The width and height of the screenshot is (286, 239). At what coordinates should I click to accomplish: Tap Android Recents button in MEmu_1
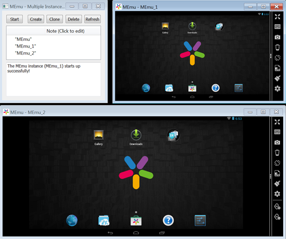click(x=211, y=97)
